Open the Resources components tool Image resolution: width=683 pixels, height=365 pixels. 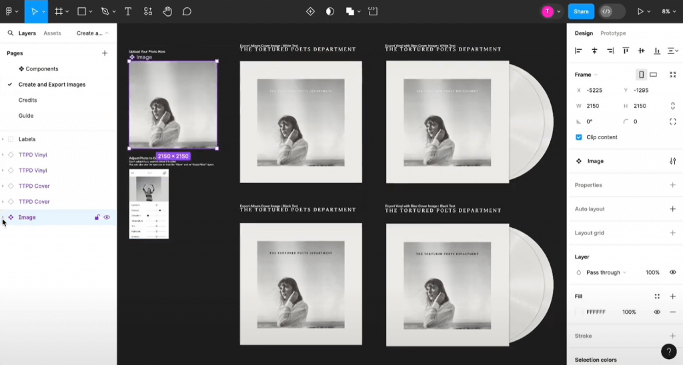pyautogui.click(x=147, y=11)
